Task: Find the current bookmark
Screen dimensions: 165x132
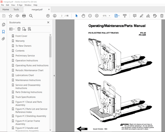Action: click(x=30, y=29)
